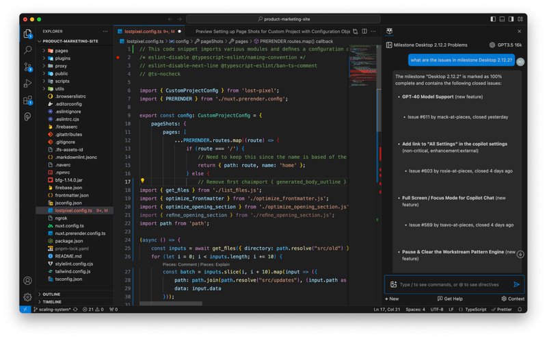Image resolution: width=547 pixels, height=339 pixels.
Task: Open the GPT3.5 16k model selector
Action: [505, 45]
